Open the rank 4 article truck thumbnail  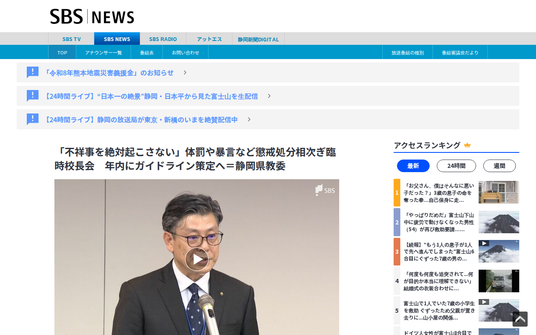[x=499, y=281]
